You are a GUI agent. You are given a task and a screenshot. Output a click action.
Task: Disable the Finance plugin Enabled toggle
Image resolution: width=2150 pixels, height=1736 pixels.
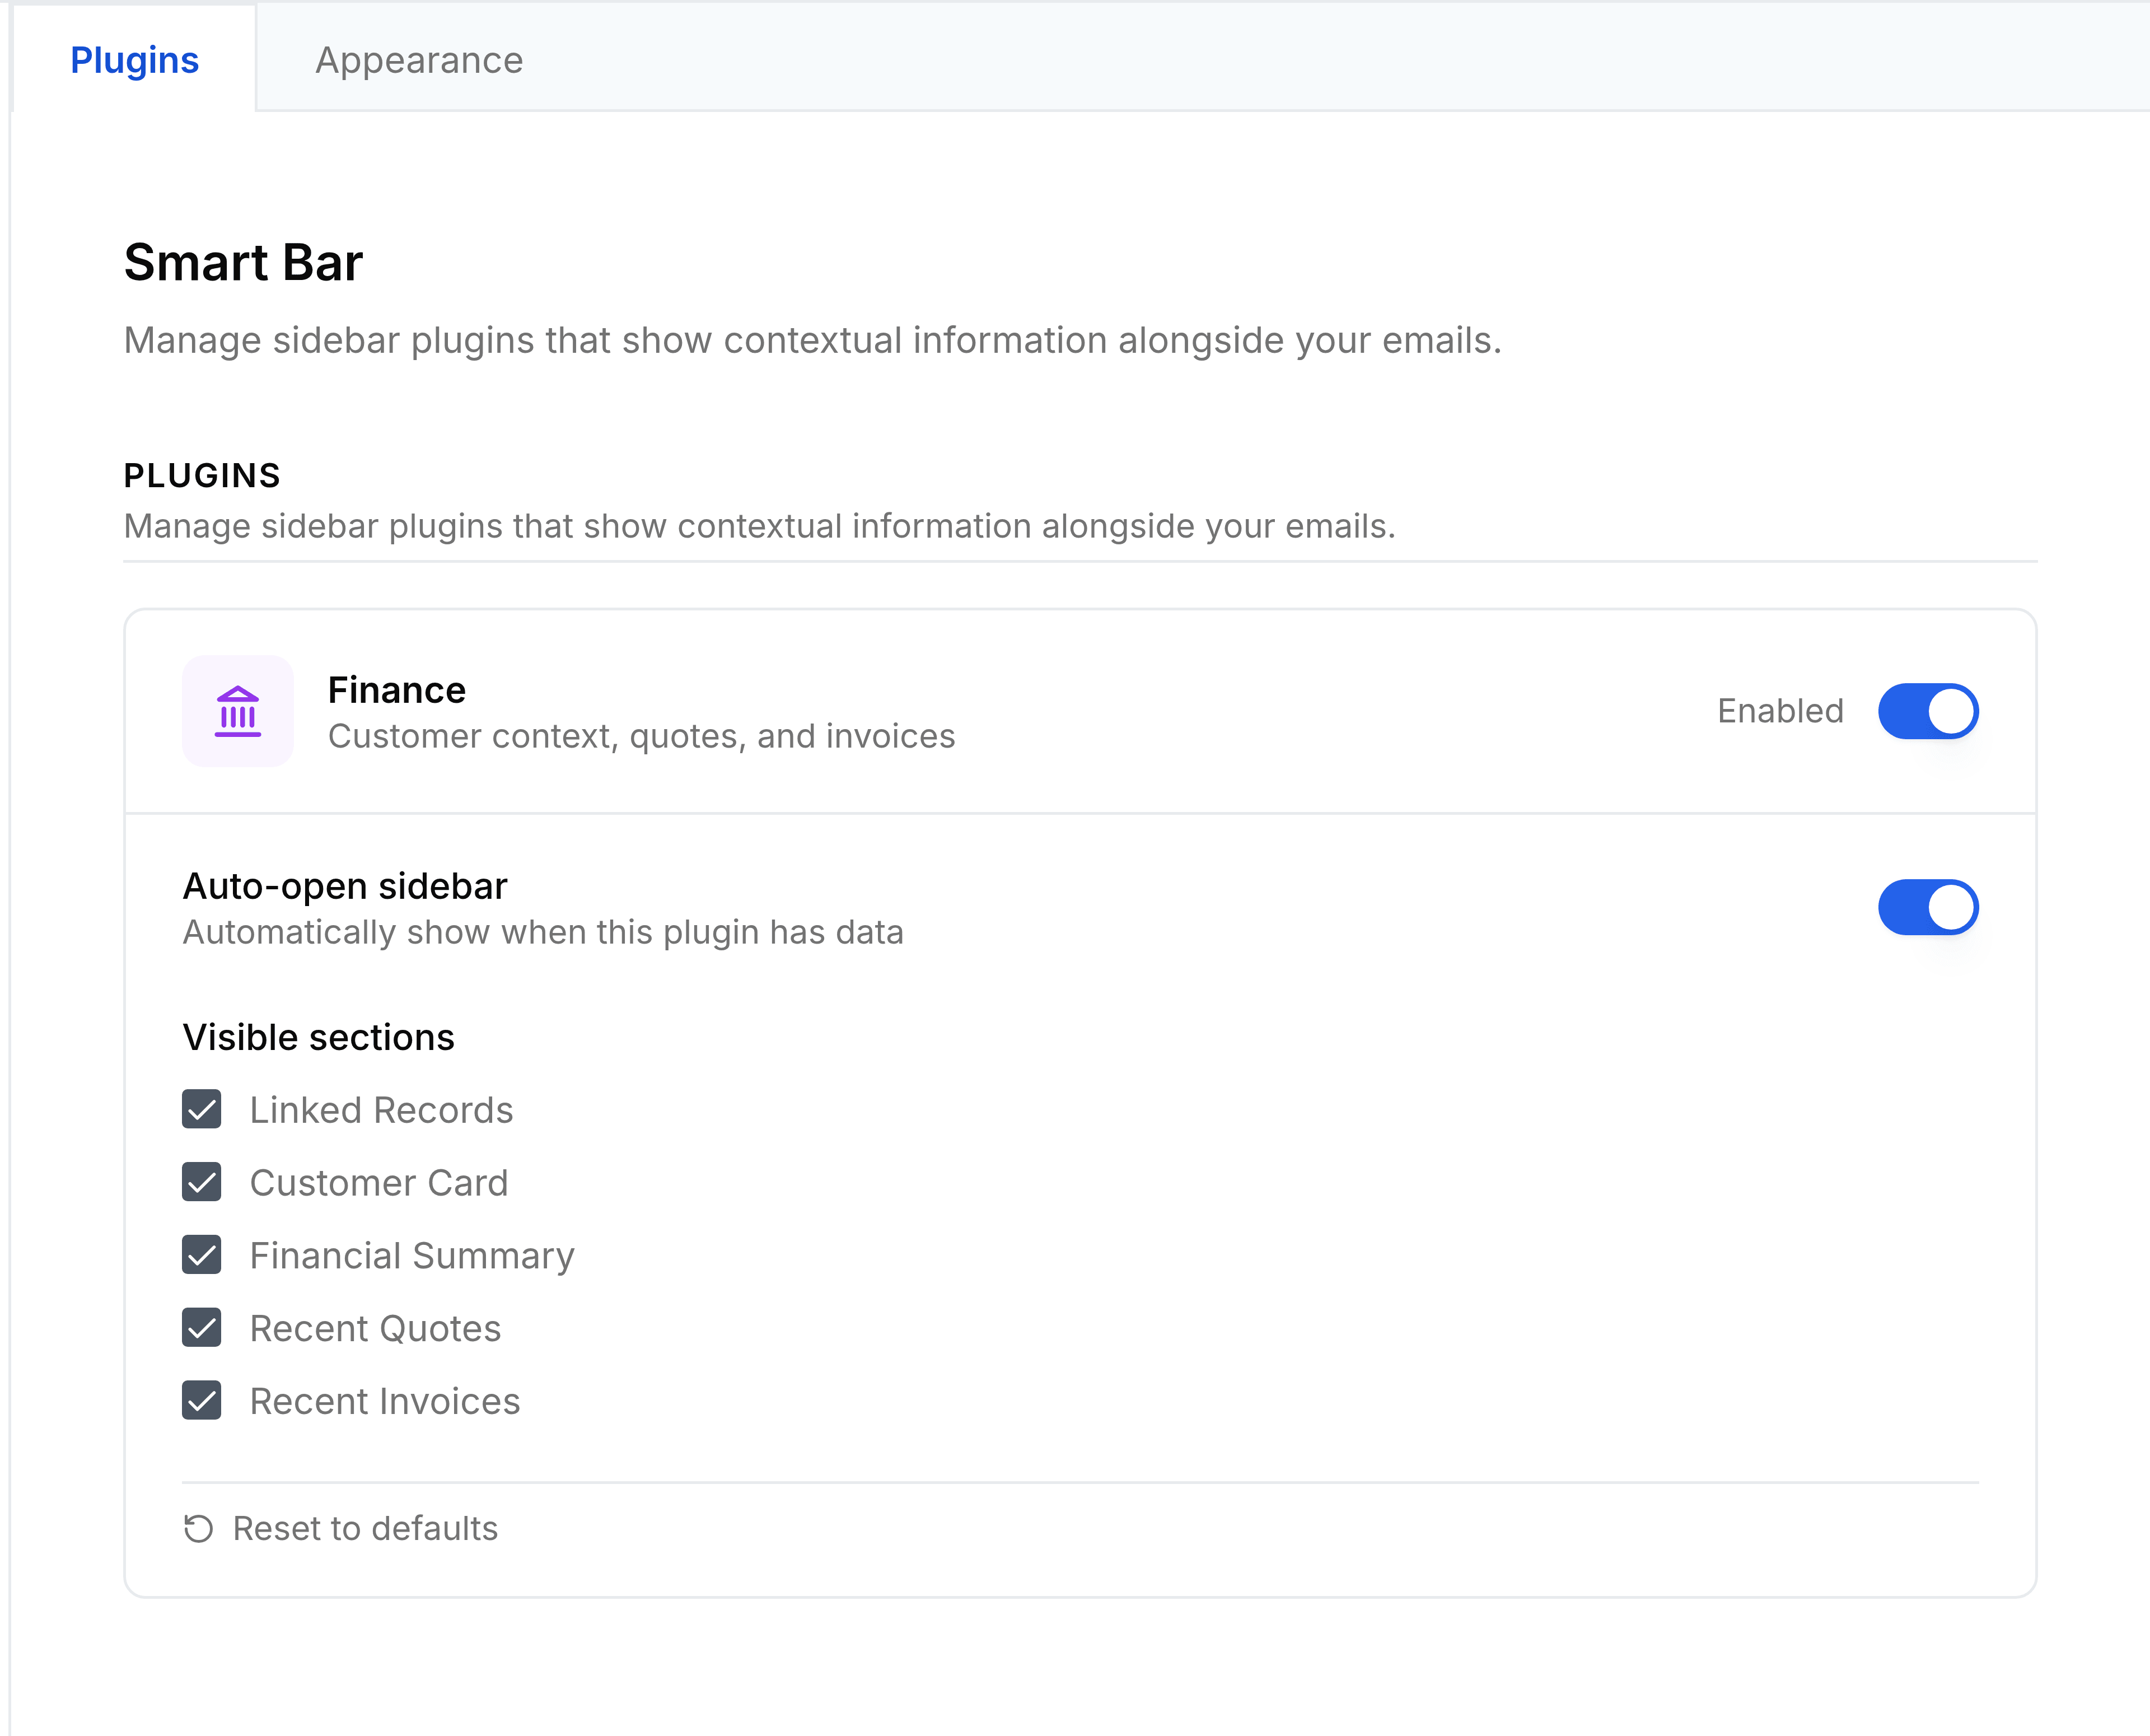click(1928, 711)
